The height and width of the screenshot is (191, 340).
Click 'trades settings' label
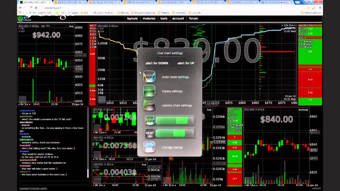coord(172,91)
